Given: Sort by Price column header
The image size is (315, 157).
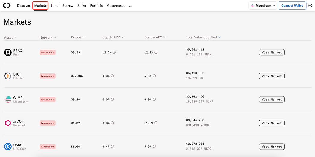Looking at the screenshot, I should pos(78,37).
